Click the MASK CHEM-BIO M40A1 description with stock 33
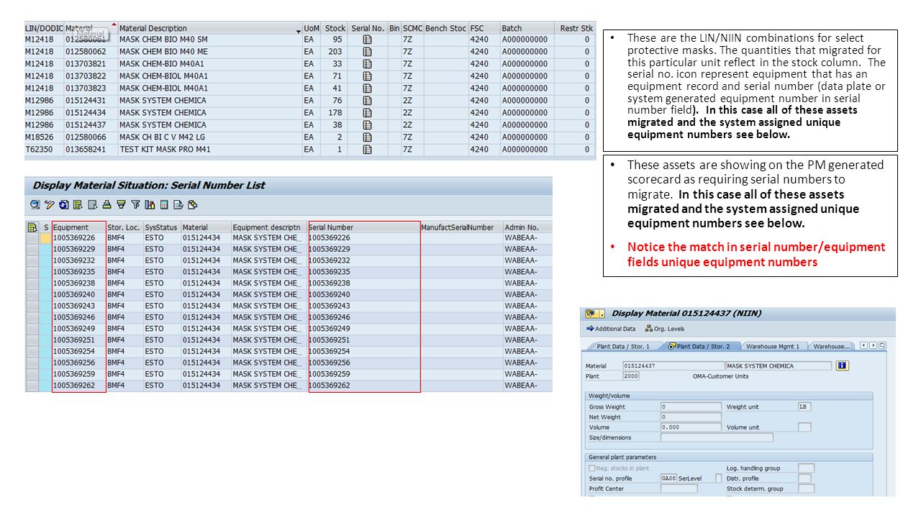 click(x=210, y=64)
